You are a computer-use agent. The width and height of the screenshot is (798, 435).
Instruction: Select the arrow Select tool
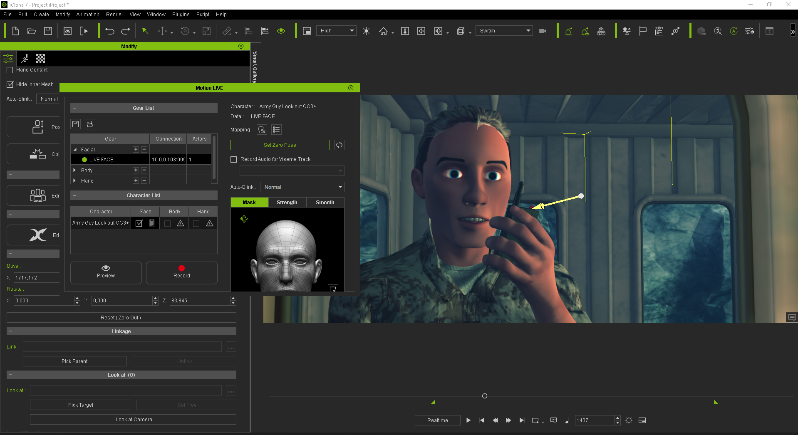tap(145, 31)
